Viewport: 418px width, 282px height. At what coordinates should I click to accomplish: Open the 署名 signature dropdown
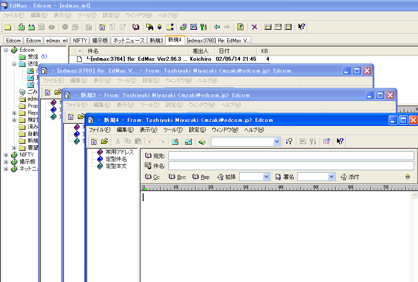tap(331, 177)
